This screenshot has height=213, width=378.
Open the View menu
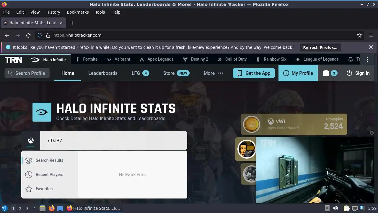tap(35, 12)
